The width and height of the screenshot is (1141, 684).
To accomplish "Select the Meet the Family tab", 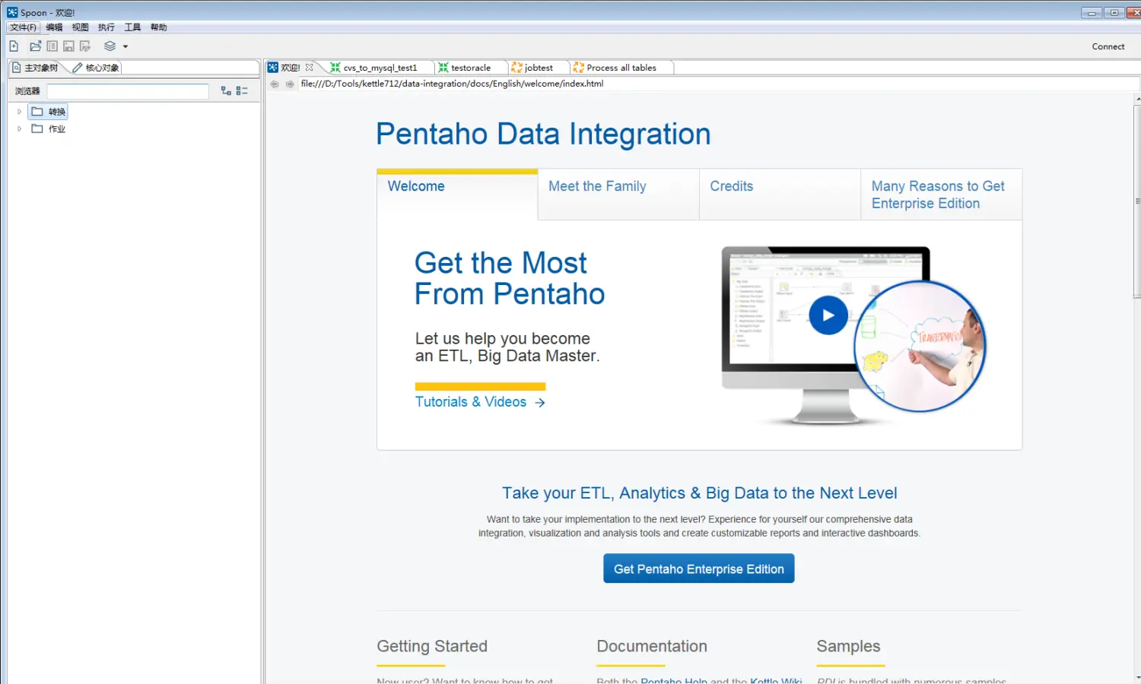I will point(618,195).
